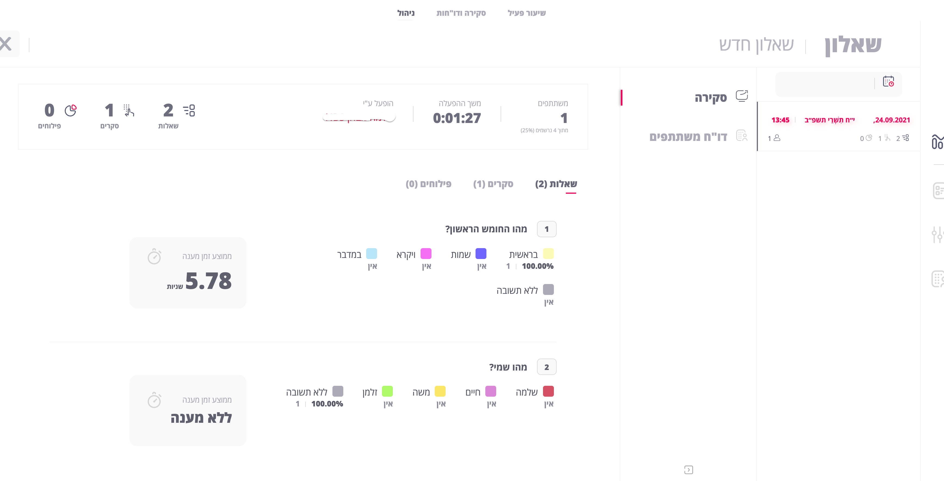The height and width of the screenshot is (481, 944).
Task: Click the participants grid icon in right sidebar
Action: click(x=937, y=279)
